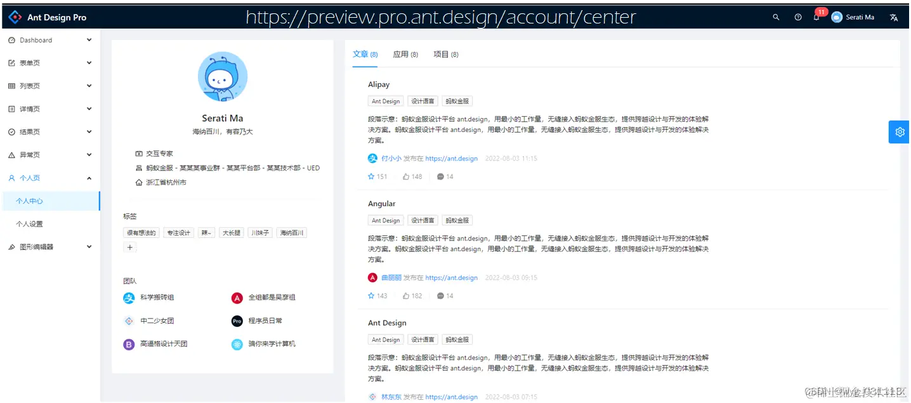Switch to the 应用 (8) tab

(x=405, y=55)
